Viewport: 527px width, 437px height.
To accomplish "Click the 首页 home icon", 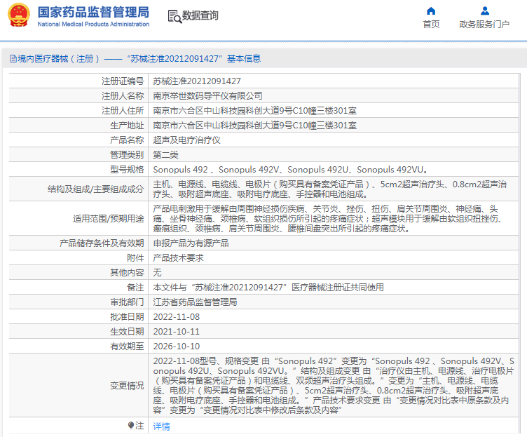I will tap(431, 11).
